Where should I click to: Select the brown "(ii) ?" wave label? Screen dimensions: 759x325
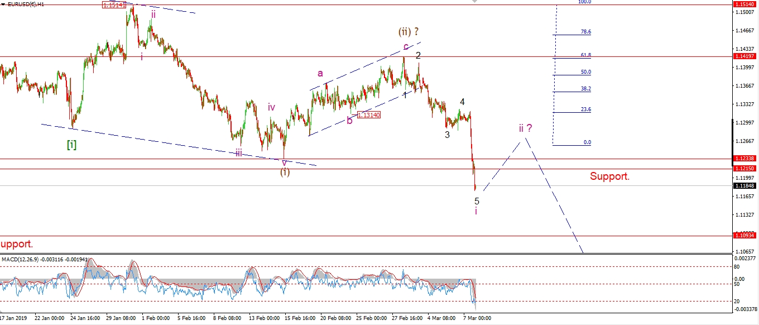[408, 31]
